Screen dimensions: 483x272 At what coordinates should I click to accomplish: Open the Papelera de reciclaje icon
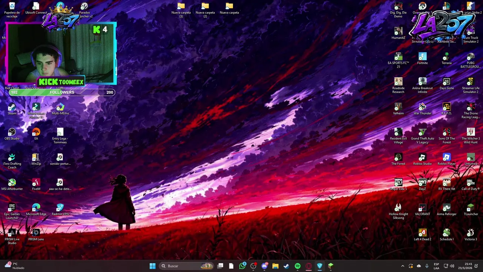[12, 10]
